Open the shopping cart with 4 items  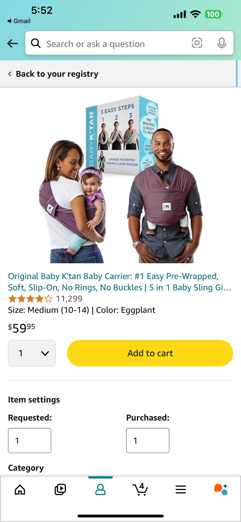point(140,489)
